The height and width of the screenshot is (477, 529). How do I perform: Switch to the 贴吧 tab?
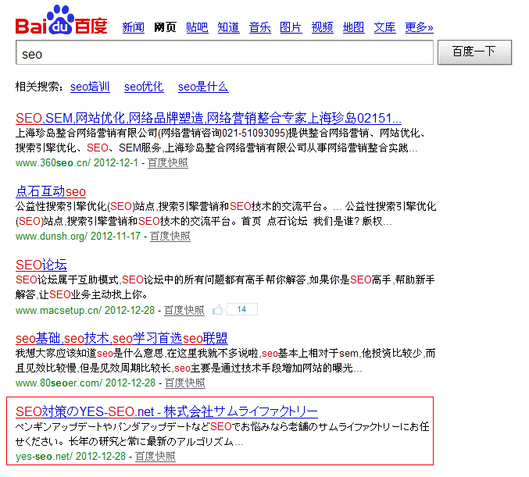197,27
